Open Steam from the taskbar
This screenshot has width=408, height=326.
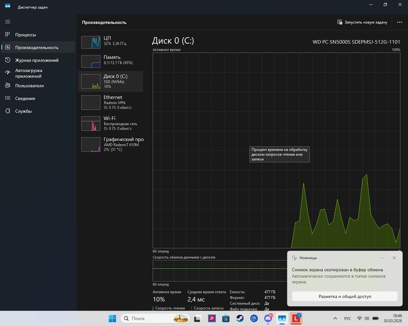click(x=240, y=318)
